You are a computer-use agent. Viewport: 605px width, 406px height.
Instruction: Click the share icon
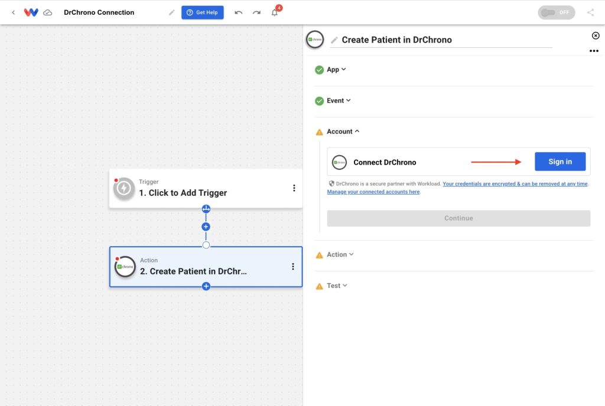tap(590, 12)
